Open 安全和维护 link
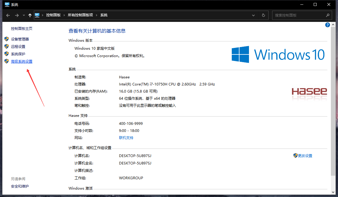 pyautogui.click(x=20, y=186)
